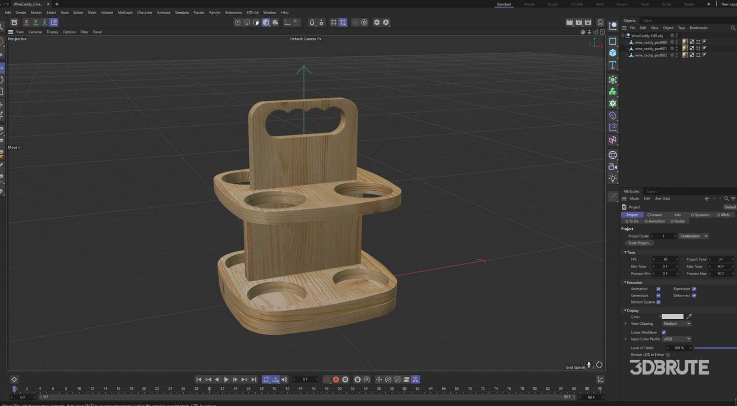Select the green simulation gear icon
Image resolution: width=737 pixels, height=406 pixels.
point(613,104)
